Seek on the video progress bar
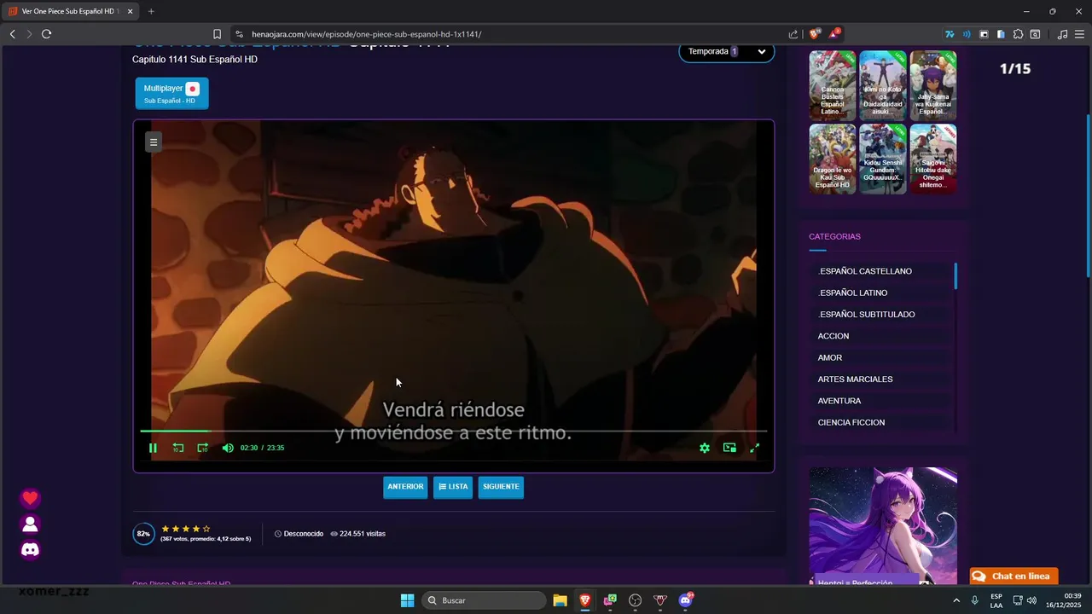The height and width of the screenshot is (614, 1092). click(x=454, y=431)
